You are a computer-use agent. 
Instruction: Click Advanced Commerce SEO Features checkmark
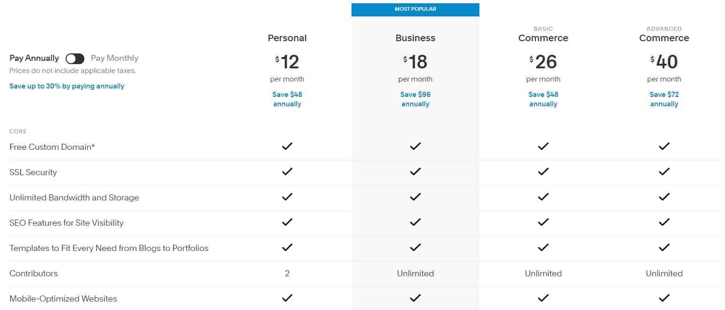[x=664, y=222]
